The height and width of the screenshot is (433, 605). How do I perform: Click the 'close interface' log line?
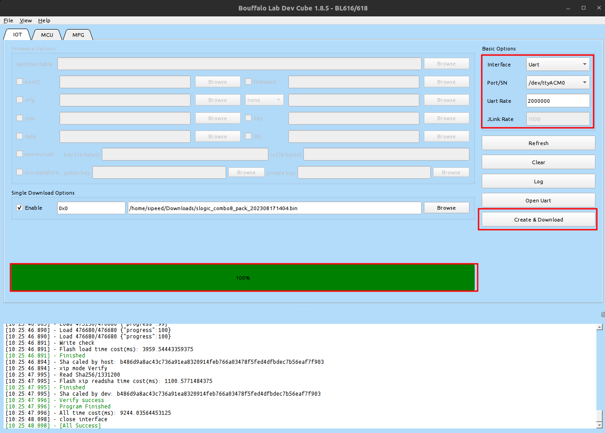(x=56, y=419)
